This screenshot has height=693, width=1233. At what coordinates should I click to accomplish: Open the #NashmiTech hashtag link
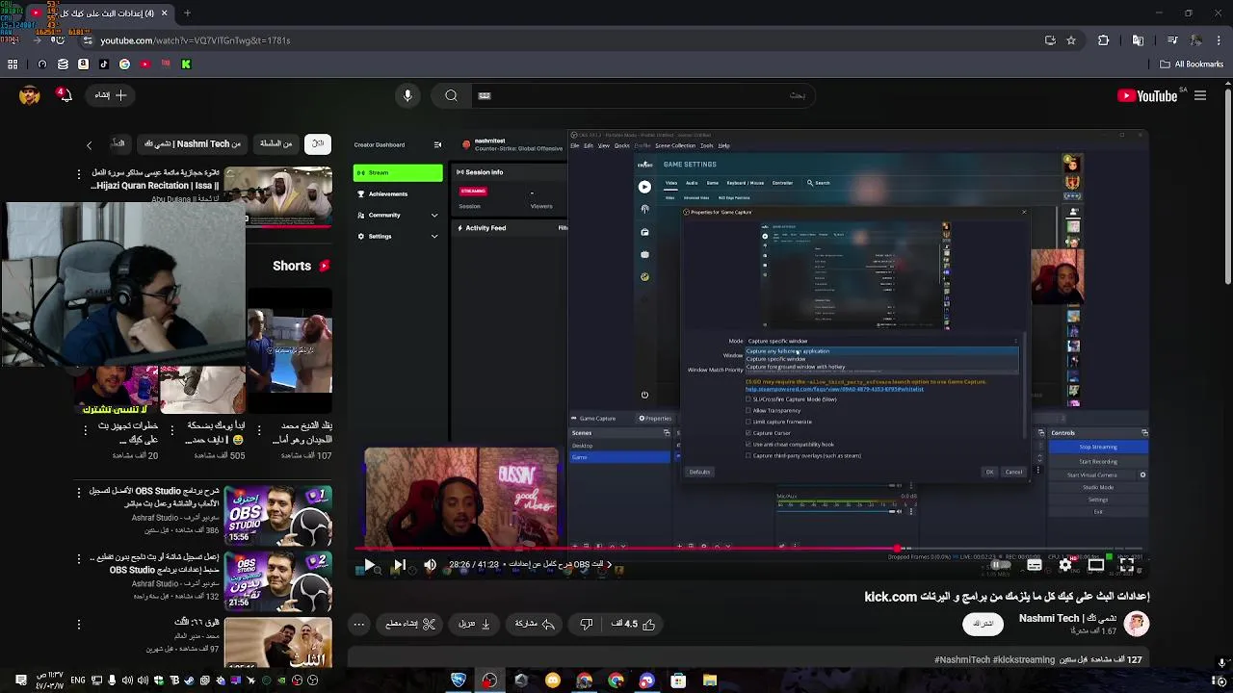tap(962, 660)
